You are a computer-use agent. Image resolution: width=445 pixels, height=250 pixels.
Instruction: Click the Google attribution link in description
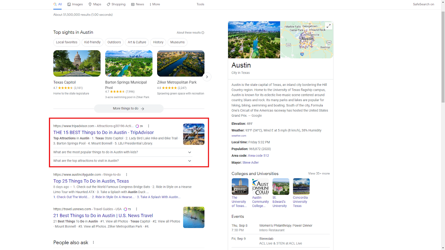coord(256,116)
